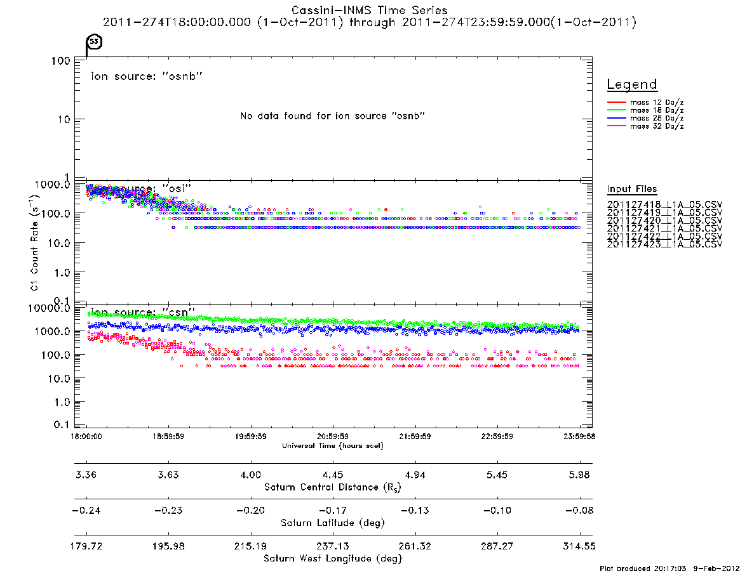This screenshot has height=571, width=740.
Task: Click file name 201127423_L1A_05.CSV
Action: 664,244
